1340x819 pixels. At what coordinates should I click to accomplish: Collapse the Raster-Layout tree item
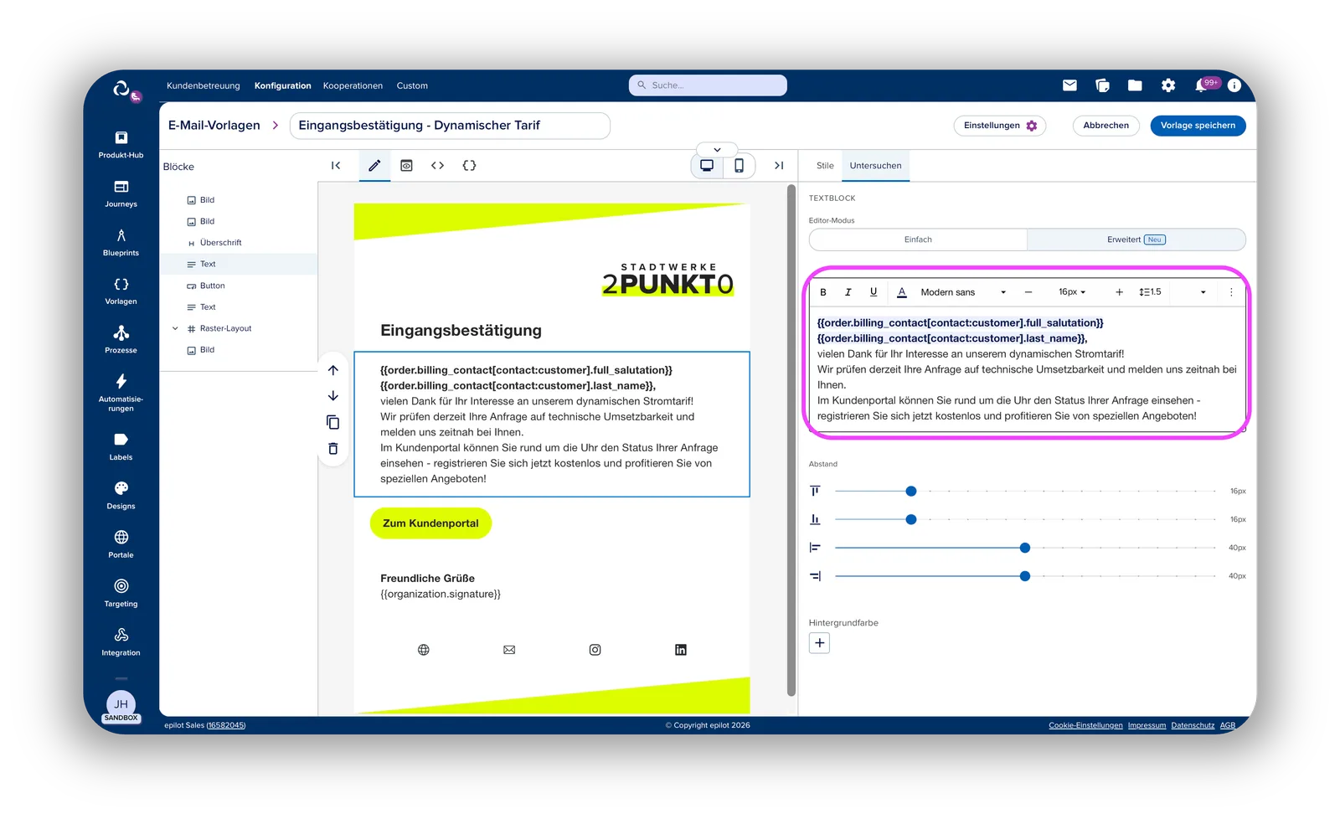(175, 328)
